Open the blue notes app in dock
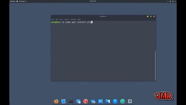Screen dimensions: 186x105 (63, 101)
